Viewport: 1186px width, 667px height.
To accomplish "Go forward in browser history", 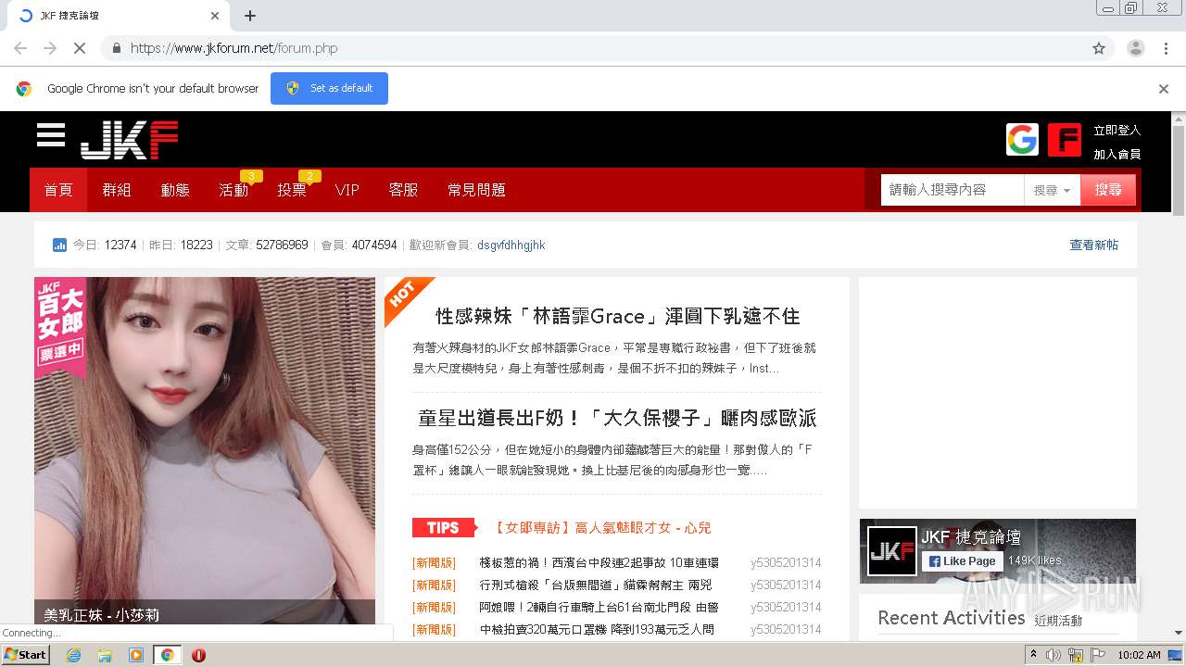I will pyautogui.click(x=50, y=48).
